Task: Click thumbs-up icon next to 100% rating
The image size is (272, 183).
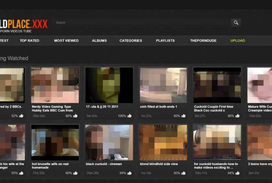Action: [129, 116]
